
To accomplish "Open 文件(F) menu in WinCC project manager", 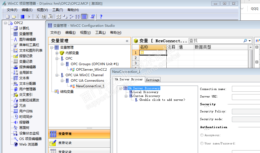I will tap(12, 10).
